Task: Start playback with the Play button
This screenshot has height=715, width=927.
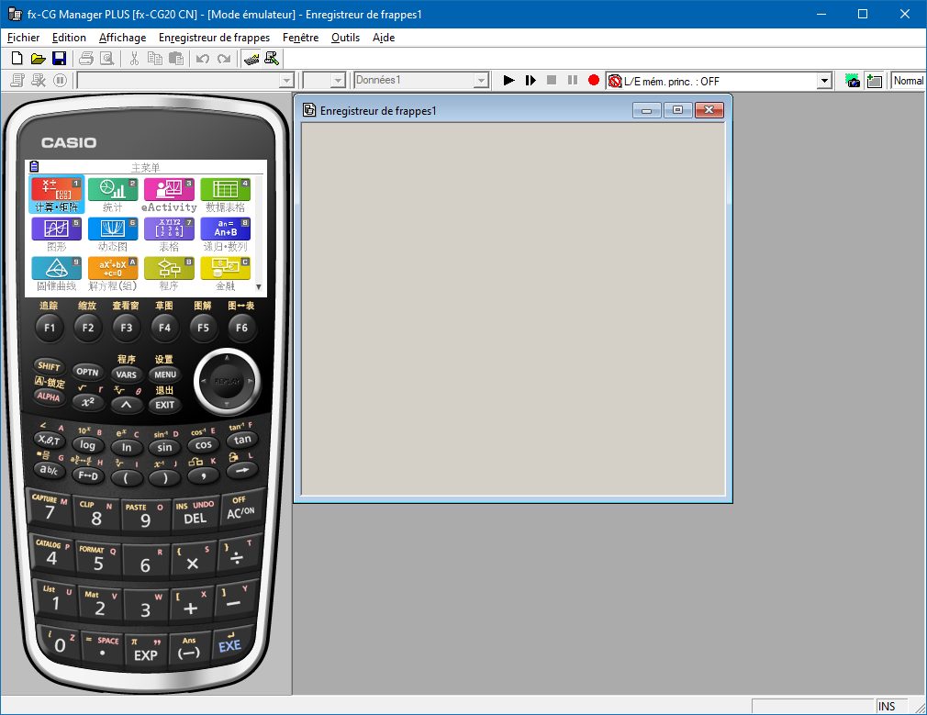Action: (x=508, y=81)
